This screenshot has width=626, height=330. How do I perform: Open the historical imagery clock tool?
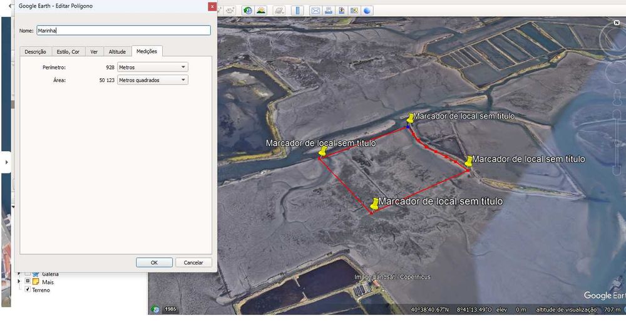point(247,11)
